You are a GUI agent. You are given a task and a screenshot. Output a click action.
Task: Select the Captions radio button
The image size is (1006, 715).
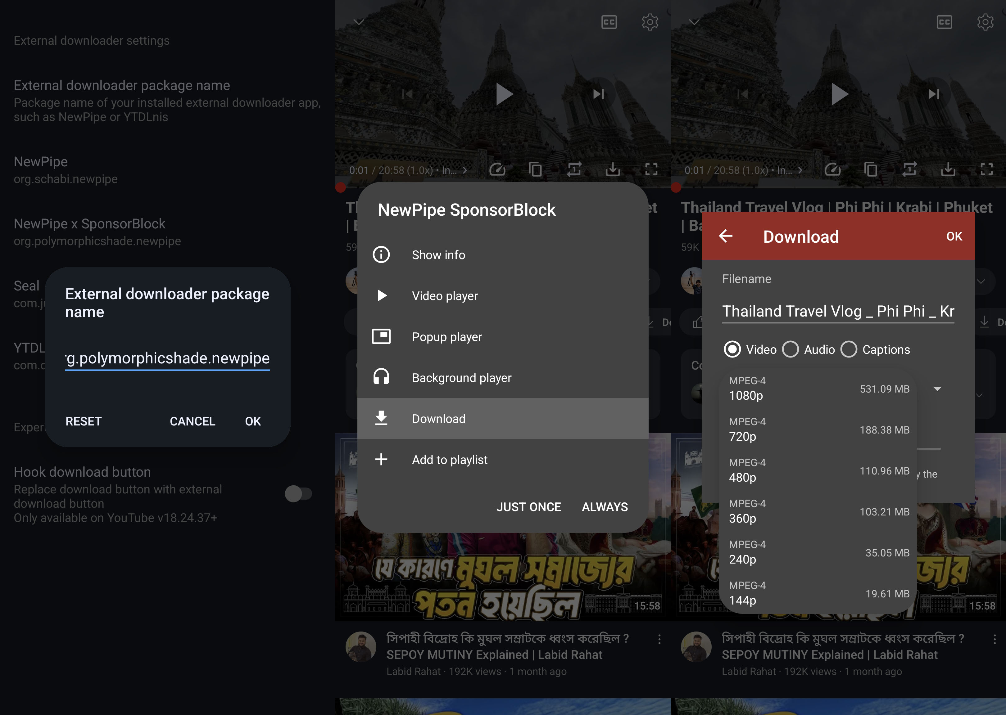(x=849, y=349)
